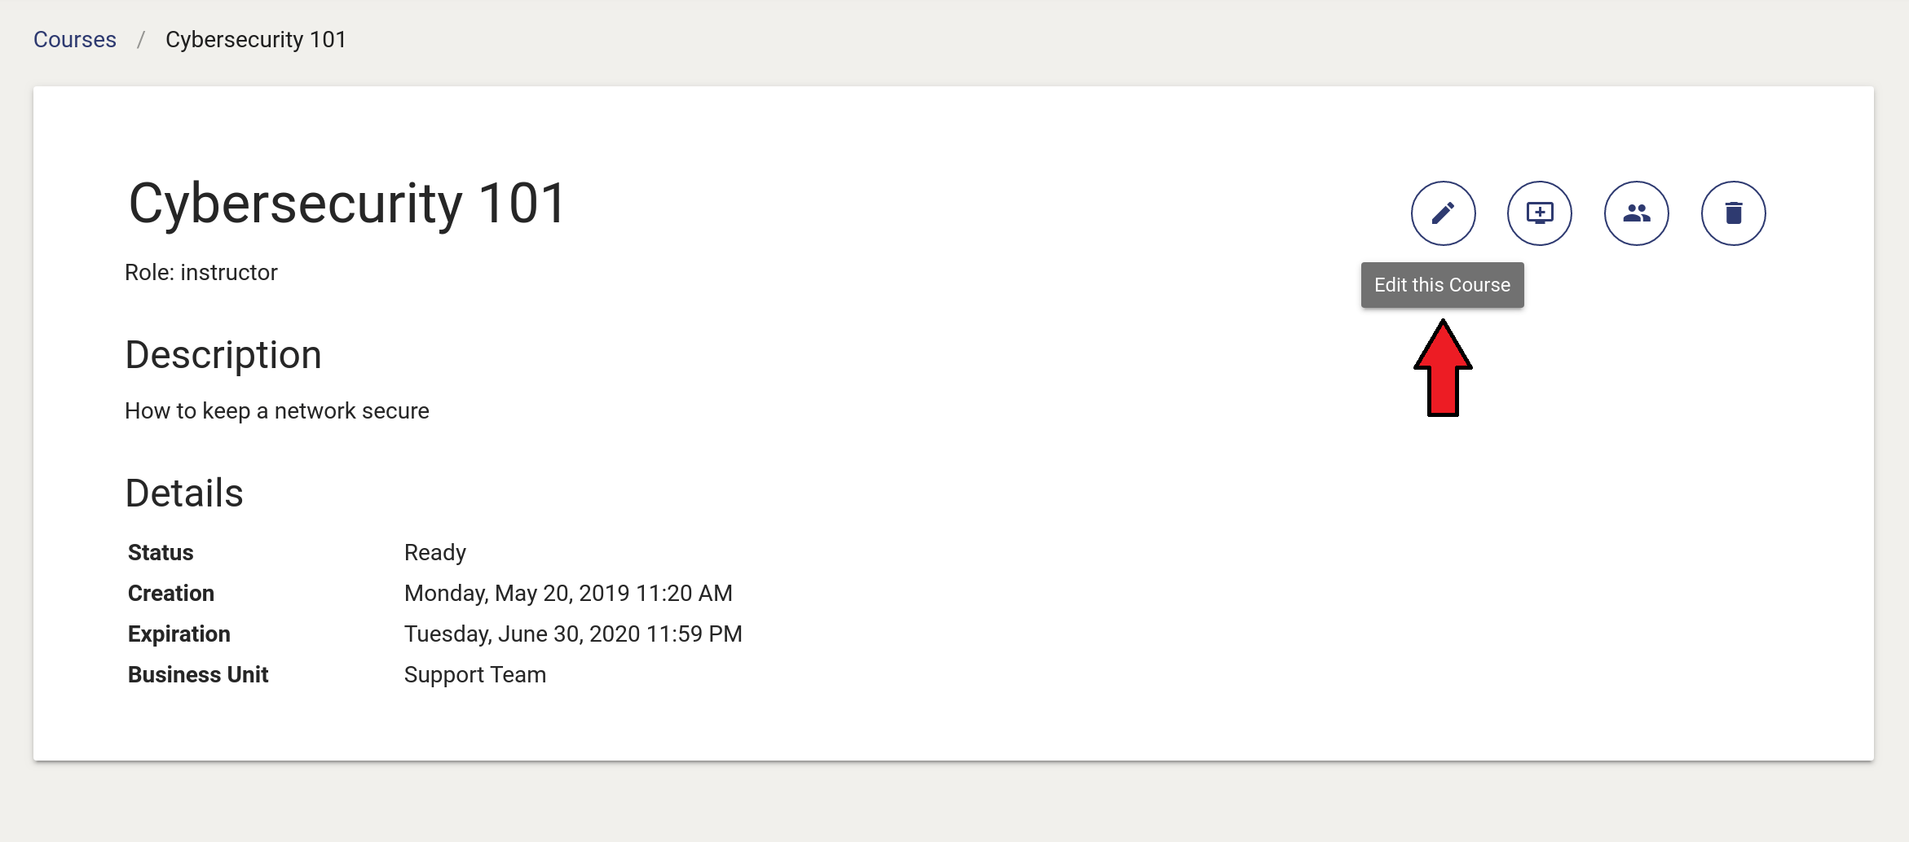
Task: Click Cybersecurity 101 in the breadcrumb
Action: pyautogui.click(x=255, y=39)
